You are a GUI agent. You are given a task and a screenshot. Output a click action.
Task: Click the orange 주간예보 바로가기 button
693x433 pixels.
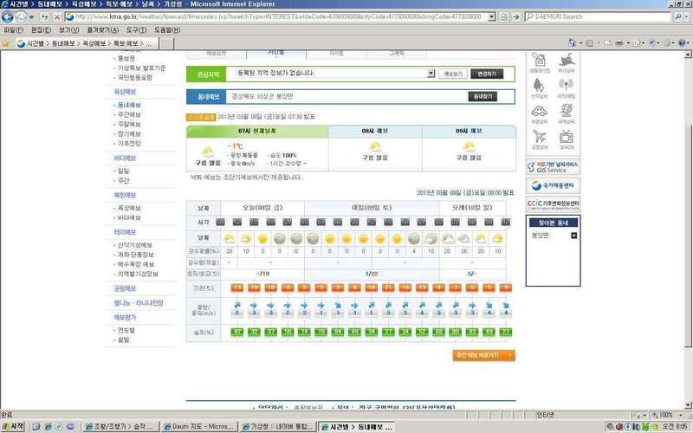point(484,355)
